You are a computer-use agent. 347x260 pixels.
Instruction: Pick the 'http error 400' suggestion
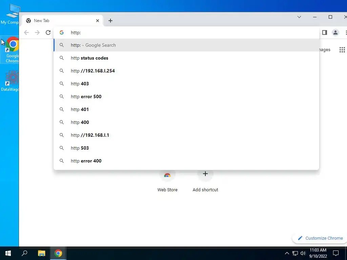186,161
